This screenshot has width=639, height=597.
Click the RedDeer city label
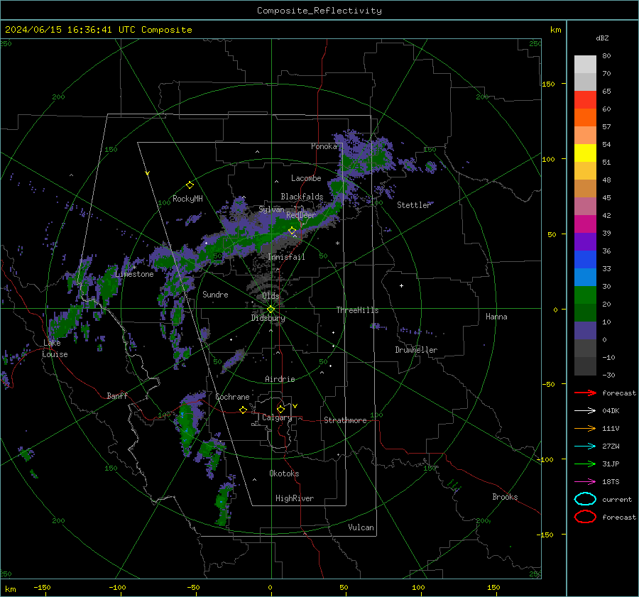[301, 215]
